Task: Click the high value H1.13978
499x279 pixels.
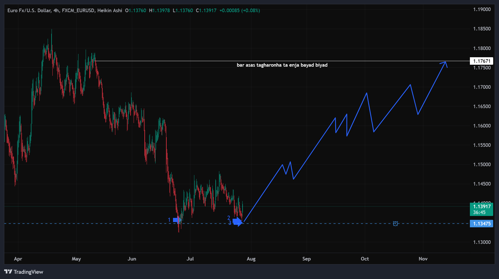Action: 159,11
